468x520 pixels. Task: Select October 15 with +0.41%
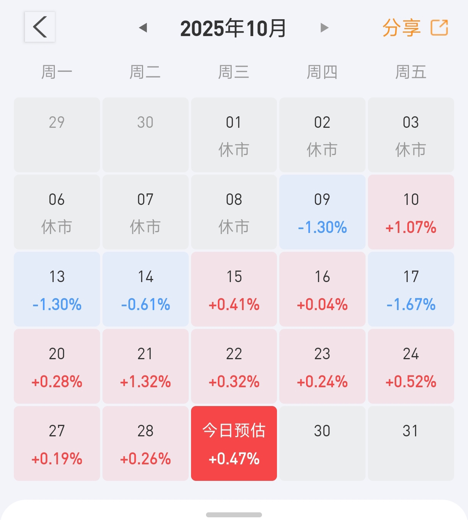point(234,289)
